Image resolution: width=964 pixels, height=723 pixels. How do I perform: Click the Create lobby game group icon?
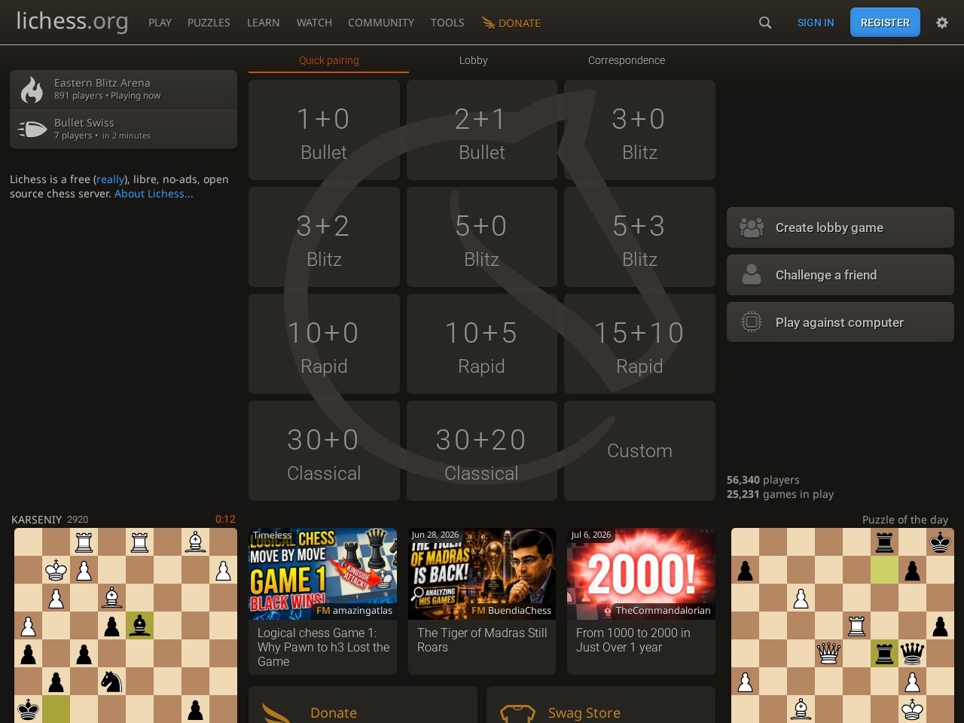[752, 227]
